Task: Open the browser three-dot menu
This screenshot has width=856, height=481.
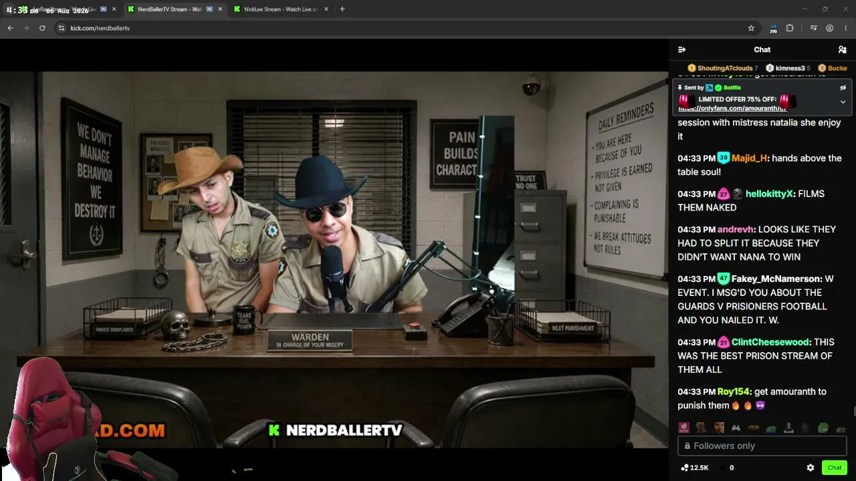Action: click(x=846, y=28)
